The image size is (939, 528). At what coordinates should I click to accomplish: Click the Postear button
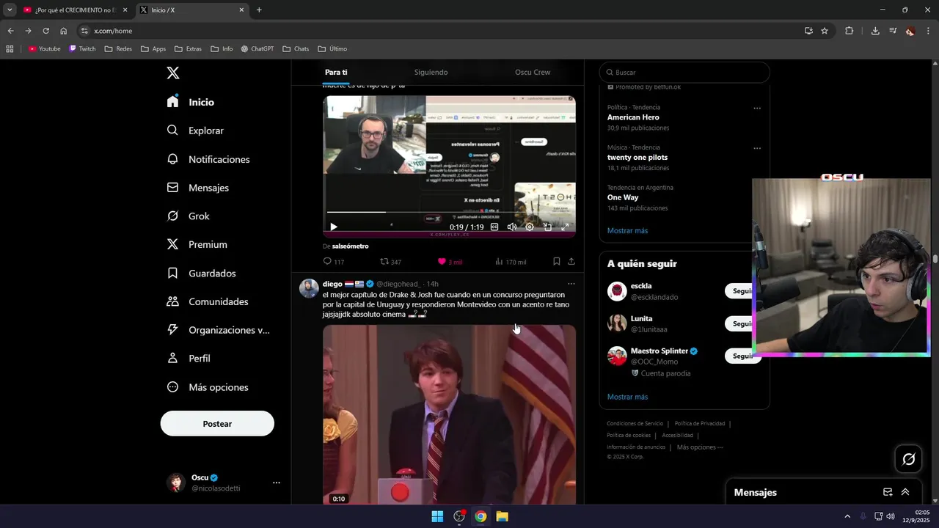click(x=217, y=424)
